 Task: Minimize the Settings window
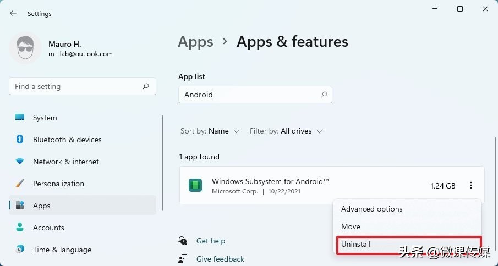click(x=435, y=9)
